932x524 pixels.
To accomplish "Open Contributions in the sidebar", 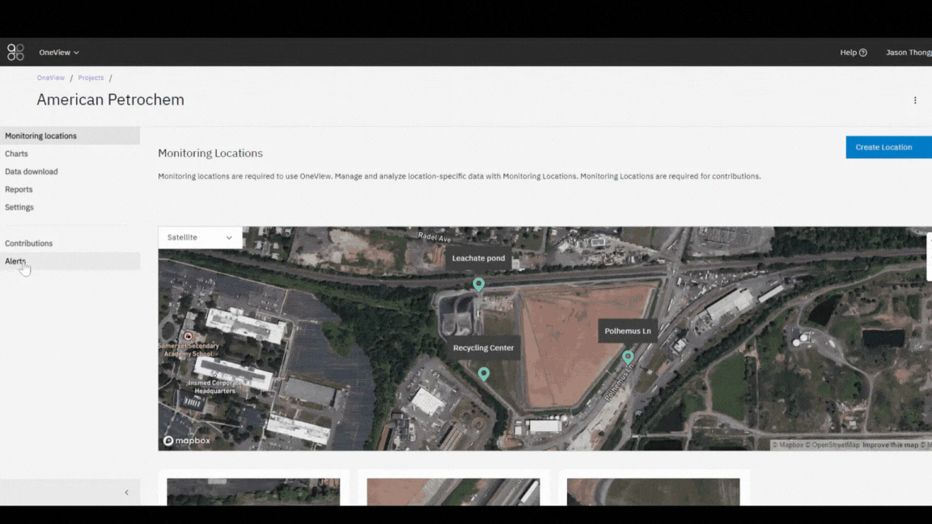I will [29, 243].
